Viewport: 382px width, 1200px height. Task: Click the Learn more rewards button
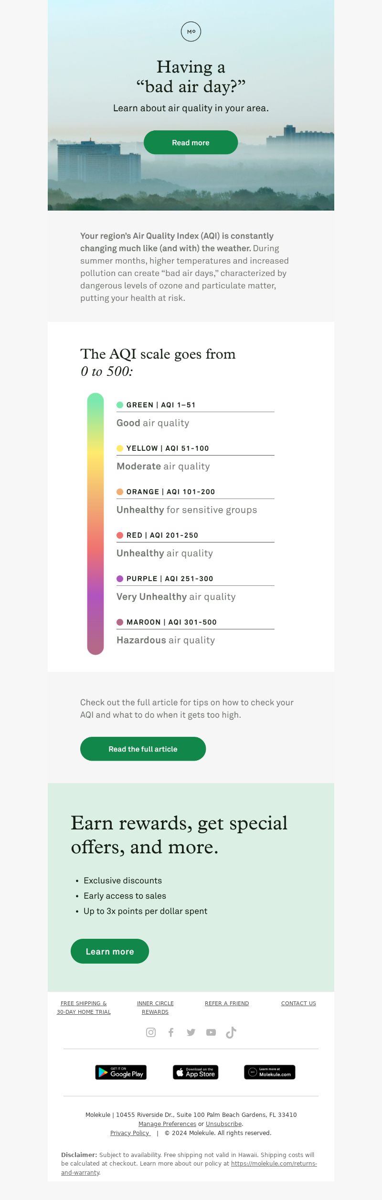[110, 951]
